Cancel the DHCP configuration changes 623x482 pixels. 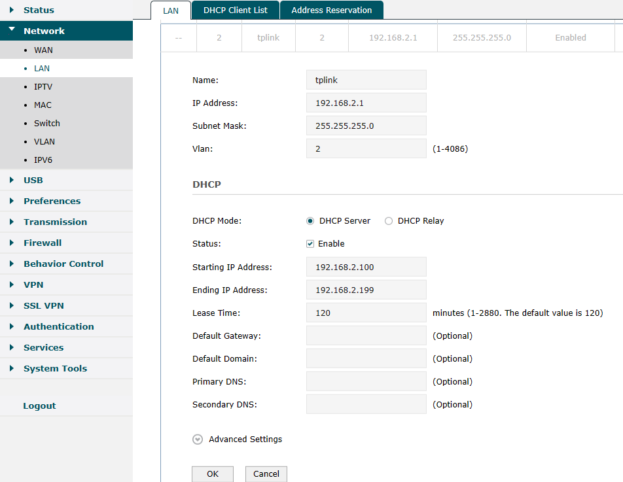(266, 473)
